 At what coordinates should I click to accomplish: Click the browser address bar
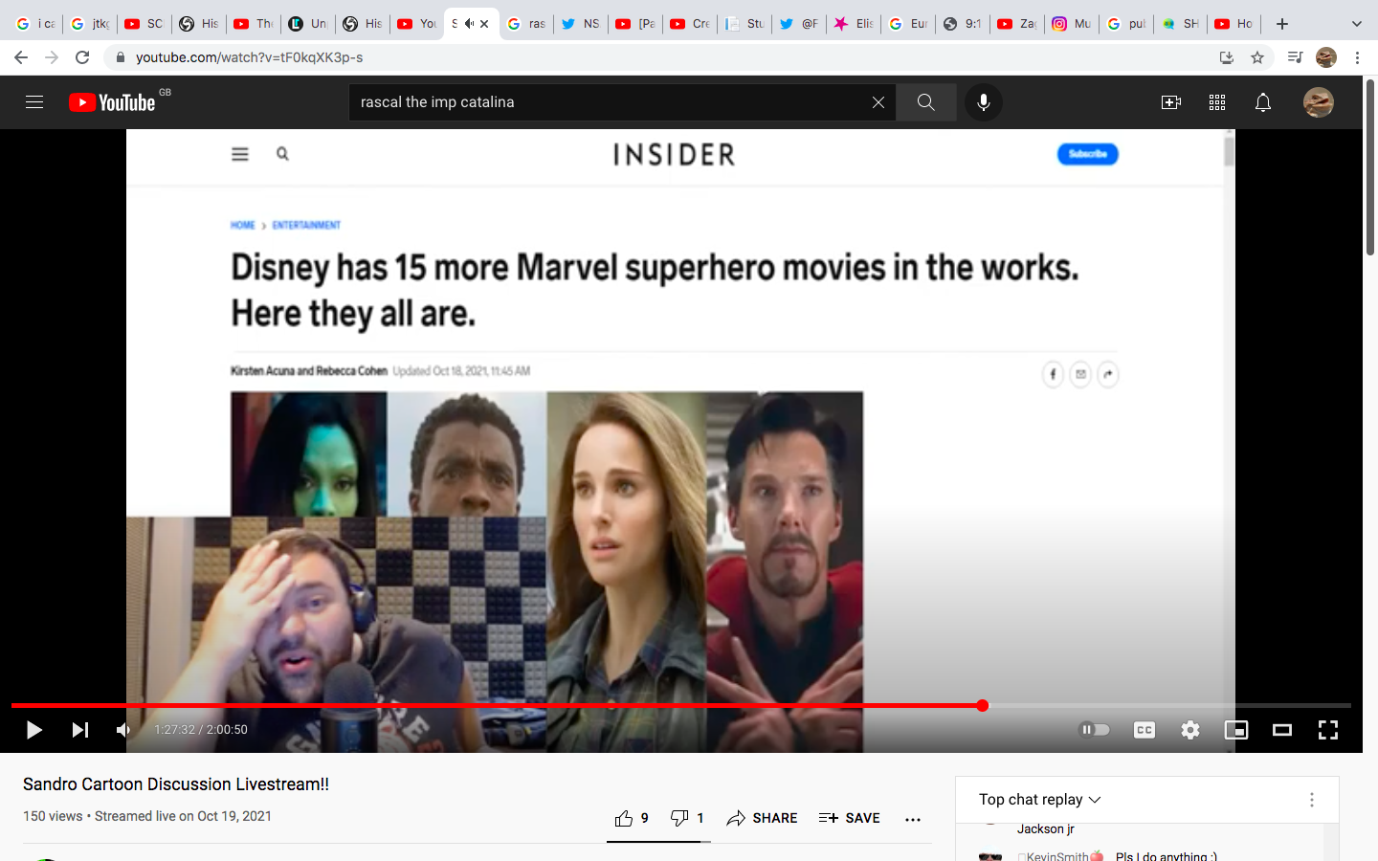click(670, 57)
